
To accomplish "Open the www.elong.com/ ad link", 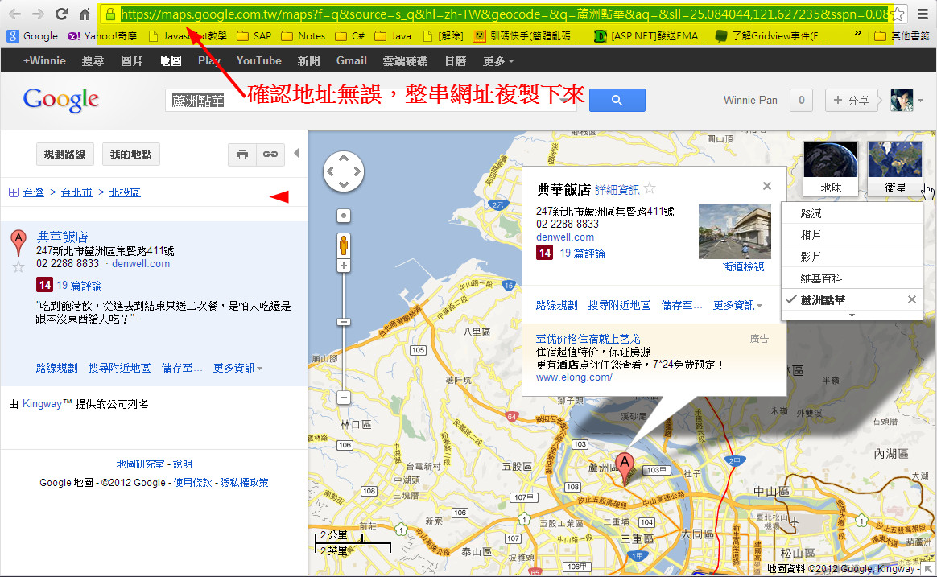I will click(574, 377).
